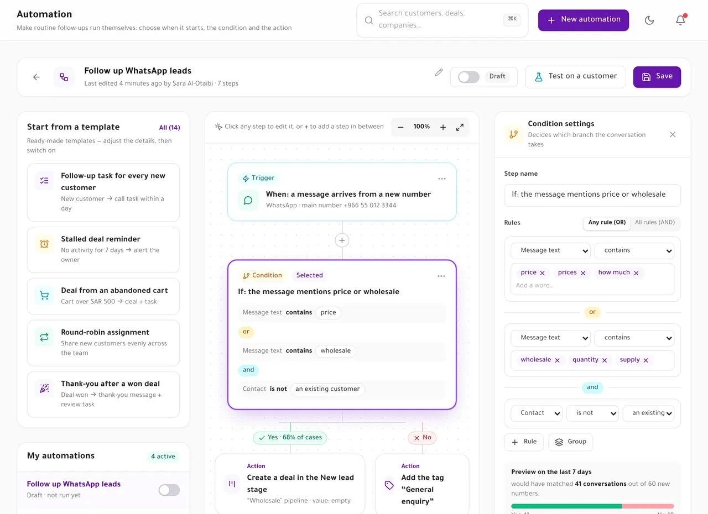Open the Trigger step three-dots menu
Viewport: 708px width, 514px height.
(x=441, y=179)
